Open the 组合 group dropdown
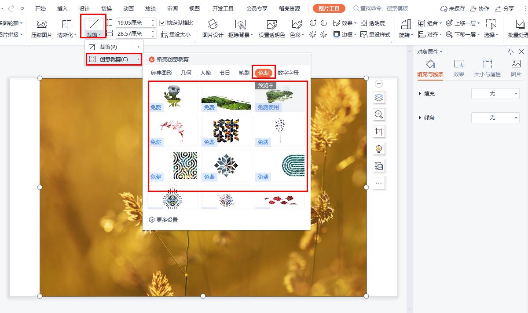528x313 pixels. pyautogui.click(x=430, y=23)
